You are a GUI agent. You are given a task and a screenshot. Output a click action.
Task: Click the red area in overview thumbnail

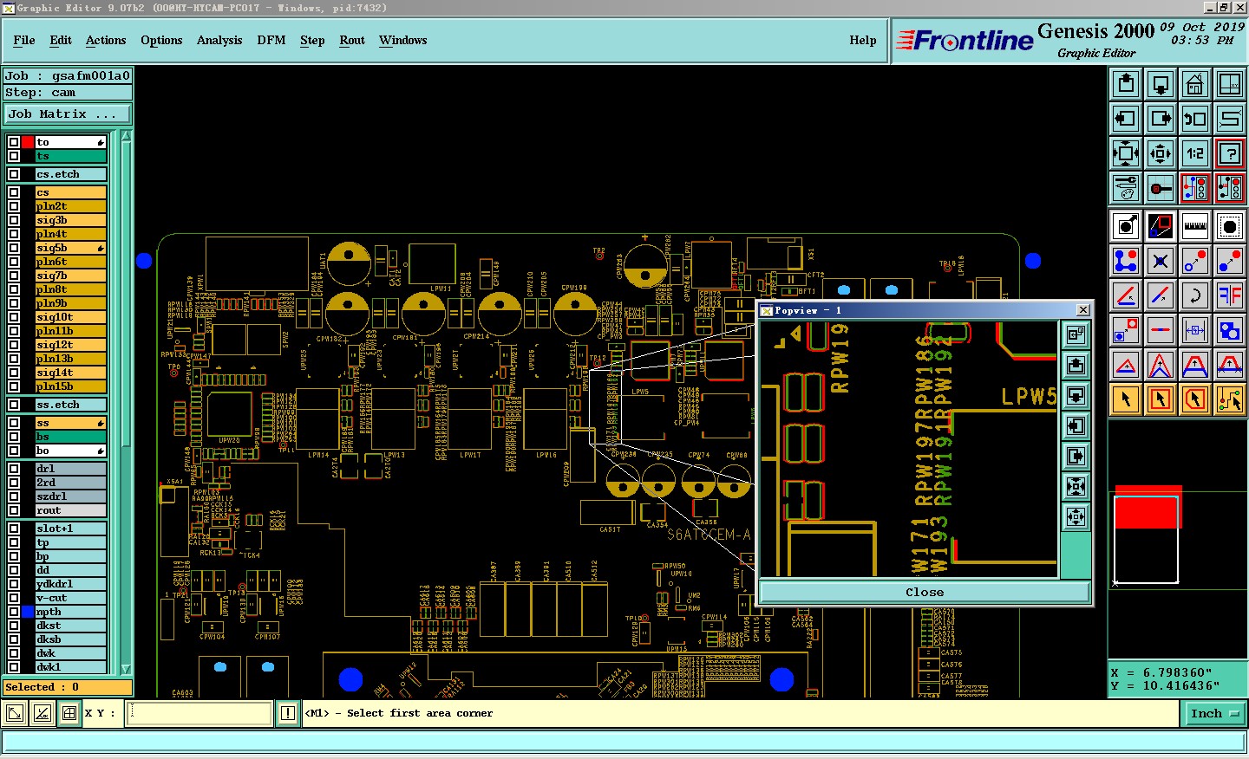pyautogui.click(x=1148, y=509)
